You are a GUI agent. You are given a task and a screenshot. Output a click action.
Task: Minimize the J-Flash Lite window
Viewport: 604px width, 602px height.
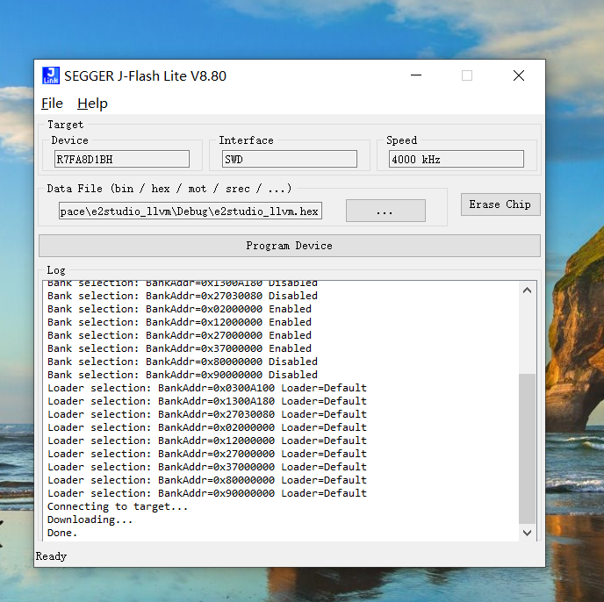[x=416, y=75]
